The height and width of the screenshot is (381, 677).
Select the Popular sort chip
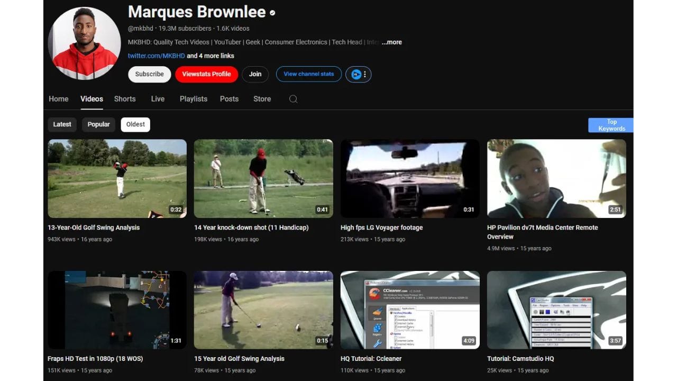(98, 124)
